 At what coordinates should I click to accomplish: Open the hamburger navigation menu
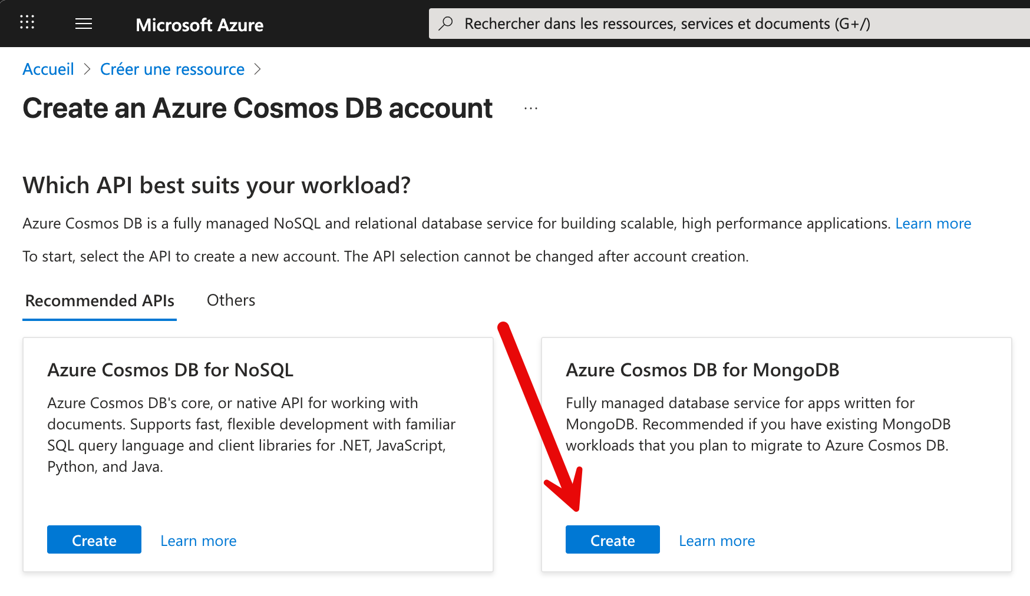coord(83,23)
